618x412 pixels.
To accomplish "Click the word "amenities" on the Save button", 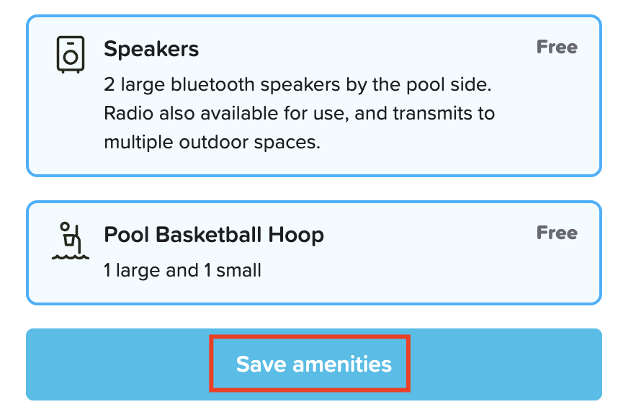I will [341, 364].
